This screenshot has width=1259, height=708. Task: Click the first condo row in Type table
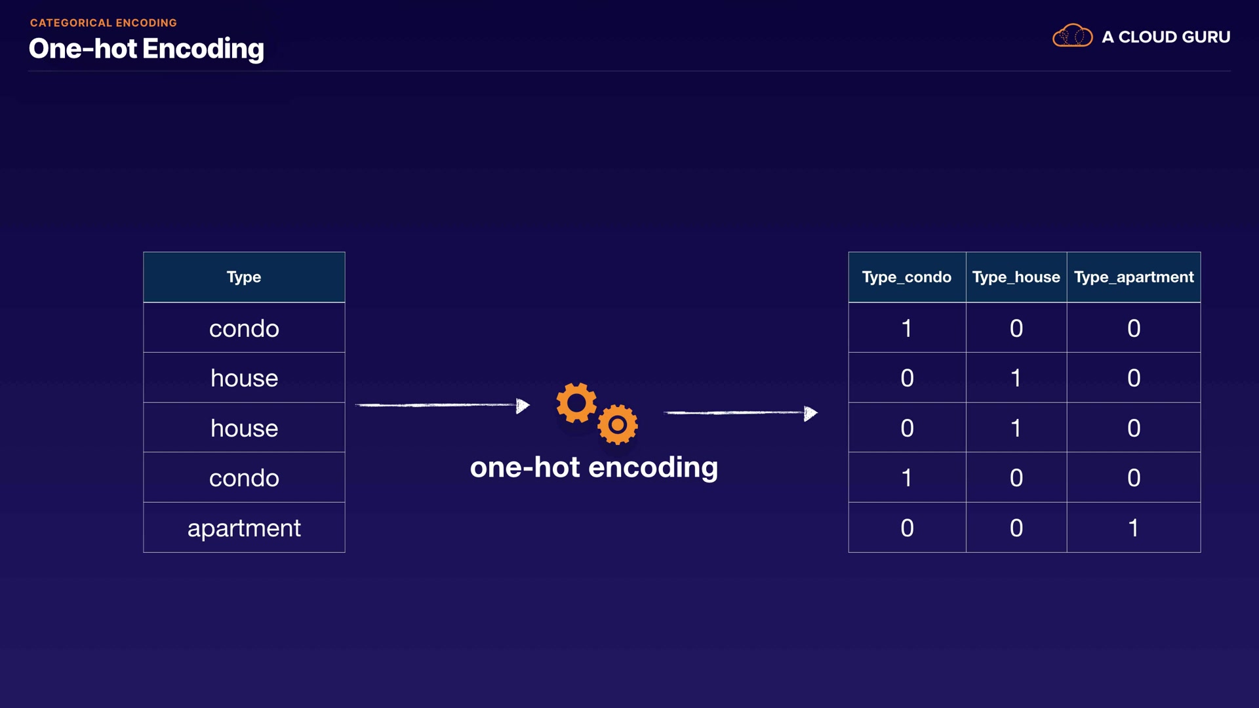click(244, 328)
